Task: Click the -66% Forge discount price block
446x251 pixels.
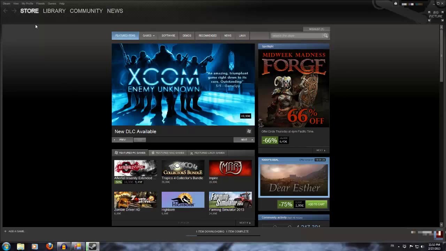Action: tap(275, 140)
